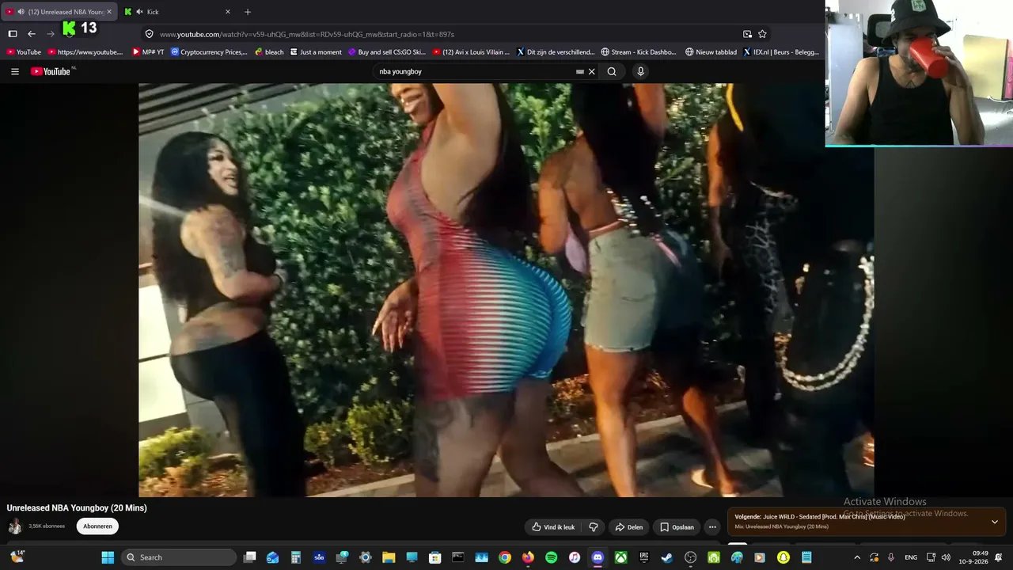Open Stream - Kick Dashboard bookmark
1013x570 pixels.
click(x=639, y=52)
